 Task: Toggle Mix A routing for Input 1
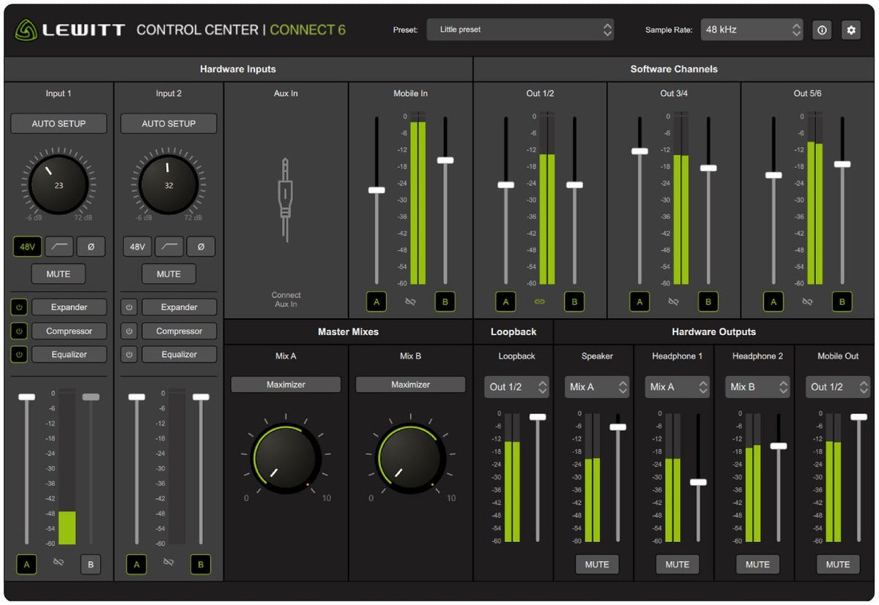tap(26, 564)
